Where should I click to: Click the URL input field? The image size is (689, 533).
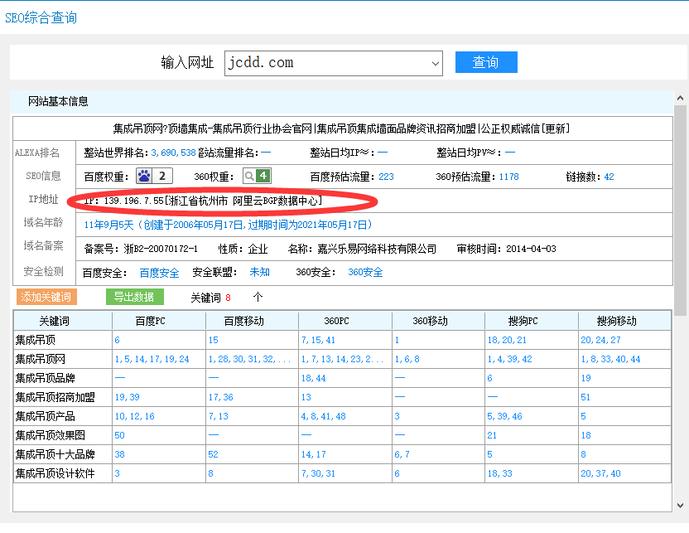(x=327, y=63)
